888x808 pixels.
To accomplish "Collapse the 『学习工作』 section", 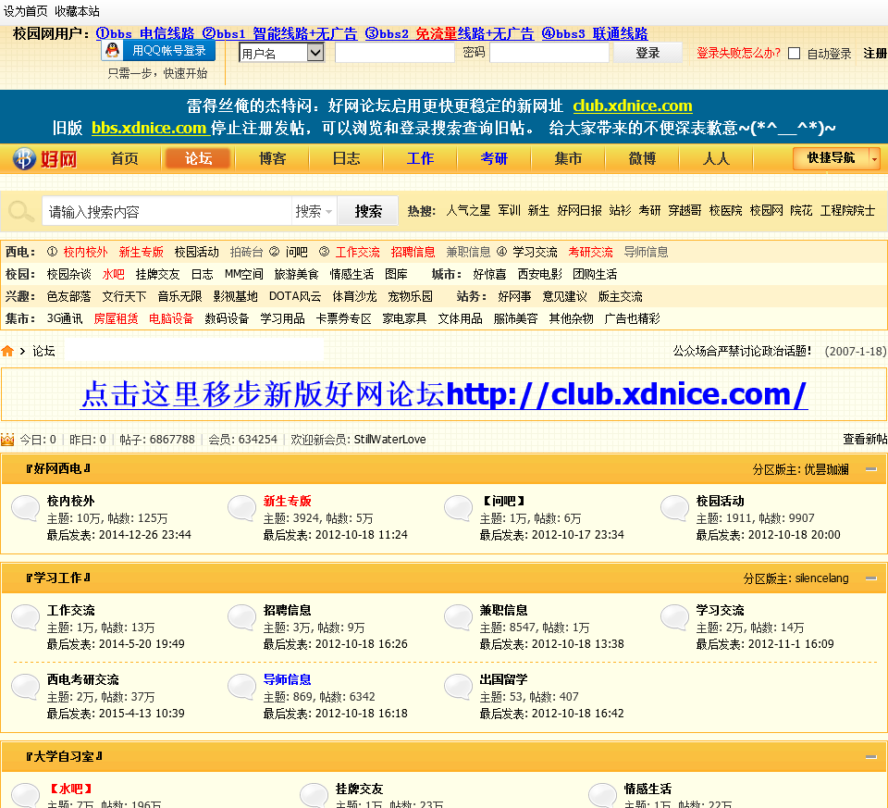I will click(871, 578).
